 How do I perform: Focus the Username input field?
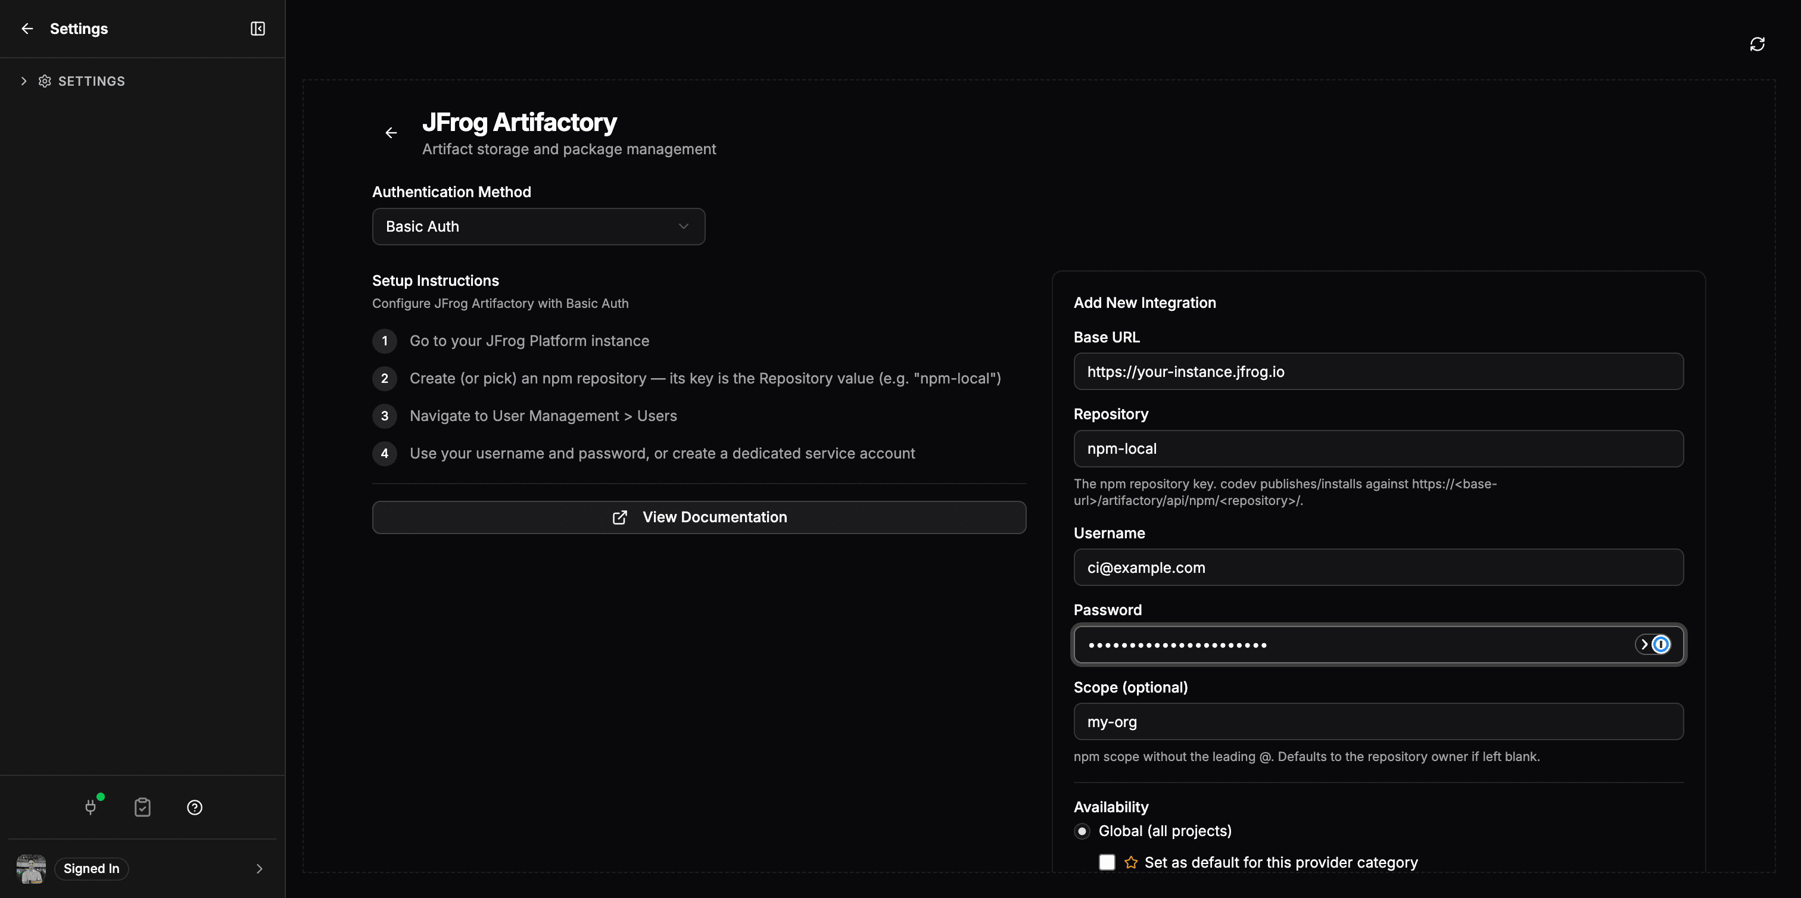point(1378,568)
